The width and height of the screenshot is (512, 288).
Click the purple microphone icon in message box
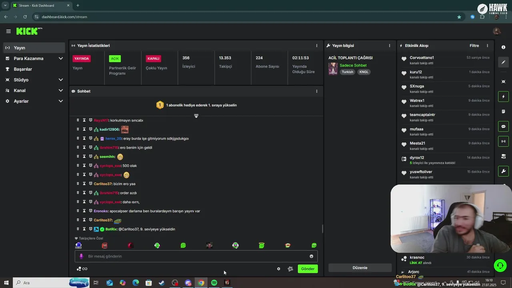pos(81,256)
